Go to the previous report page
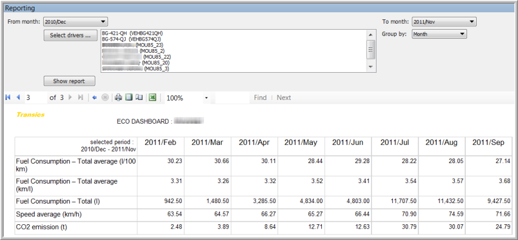 (18, 98)
